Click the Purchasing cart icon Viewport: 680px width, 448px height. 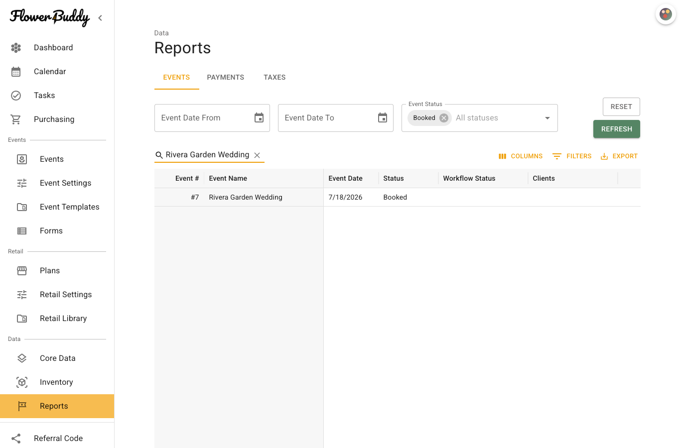(16, 119)
